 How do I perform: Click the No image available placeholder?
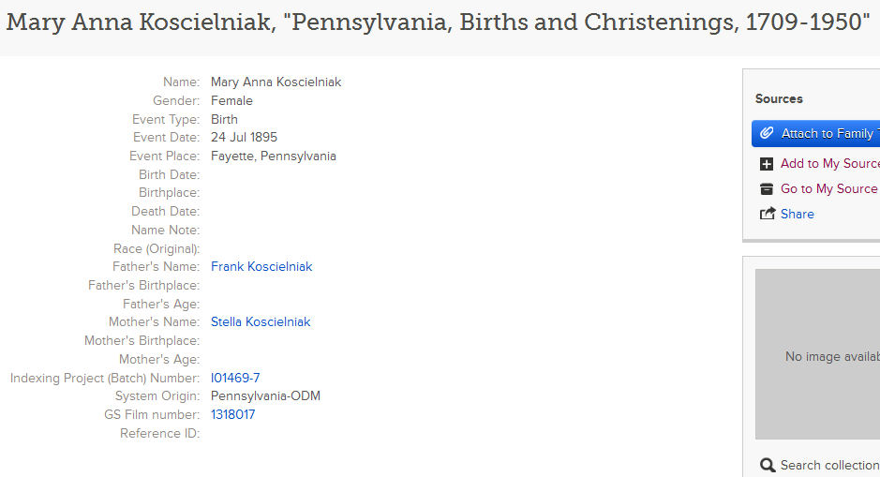click(x=829, y=356)
